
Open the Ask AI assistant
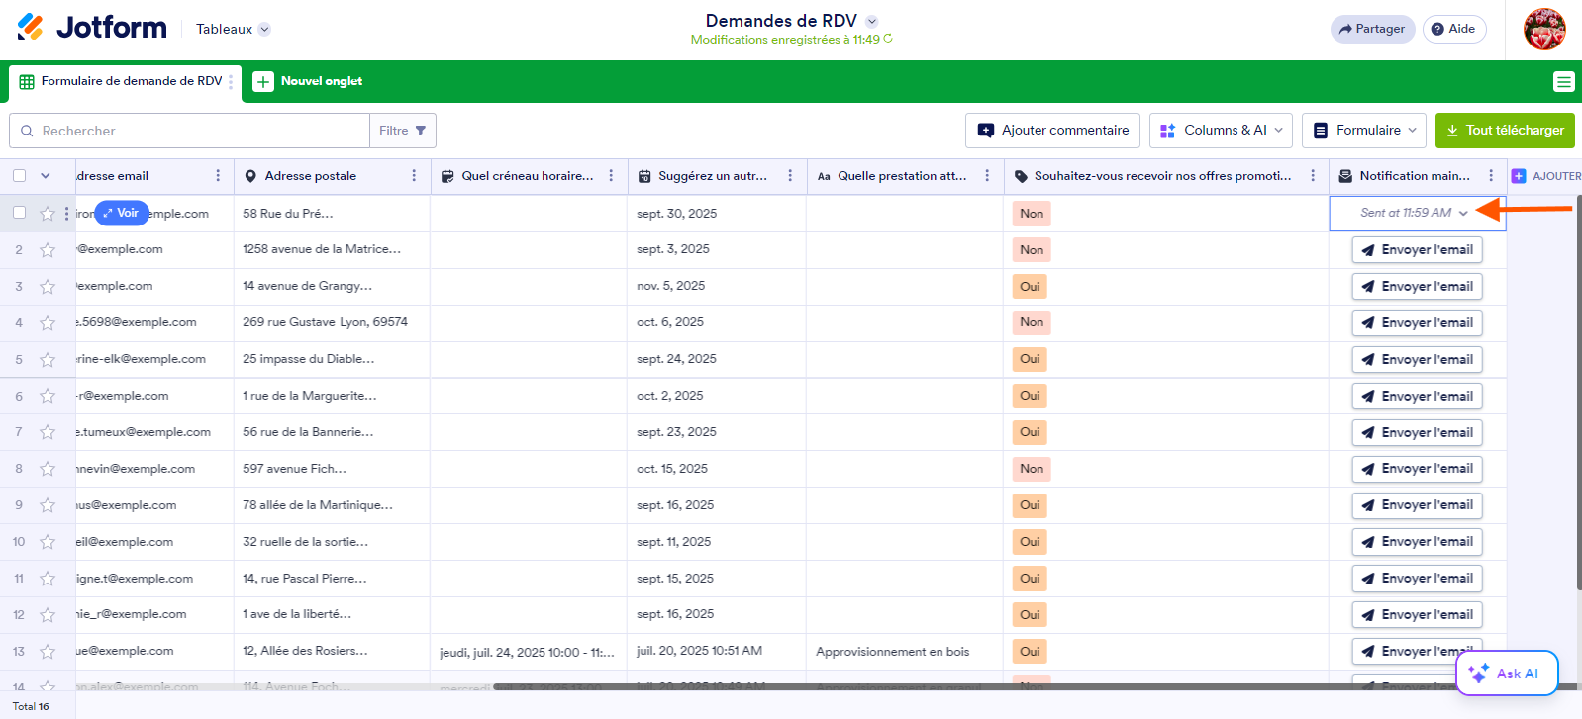[1507, 674]
